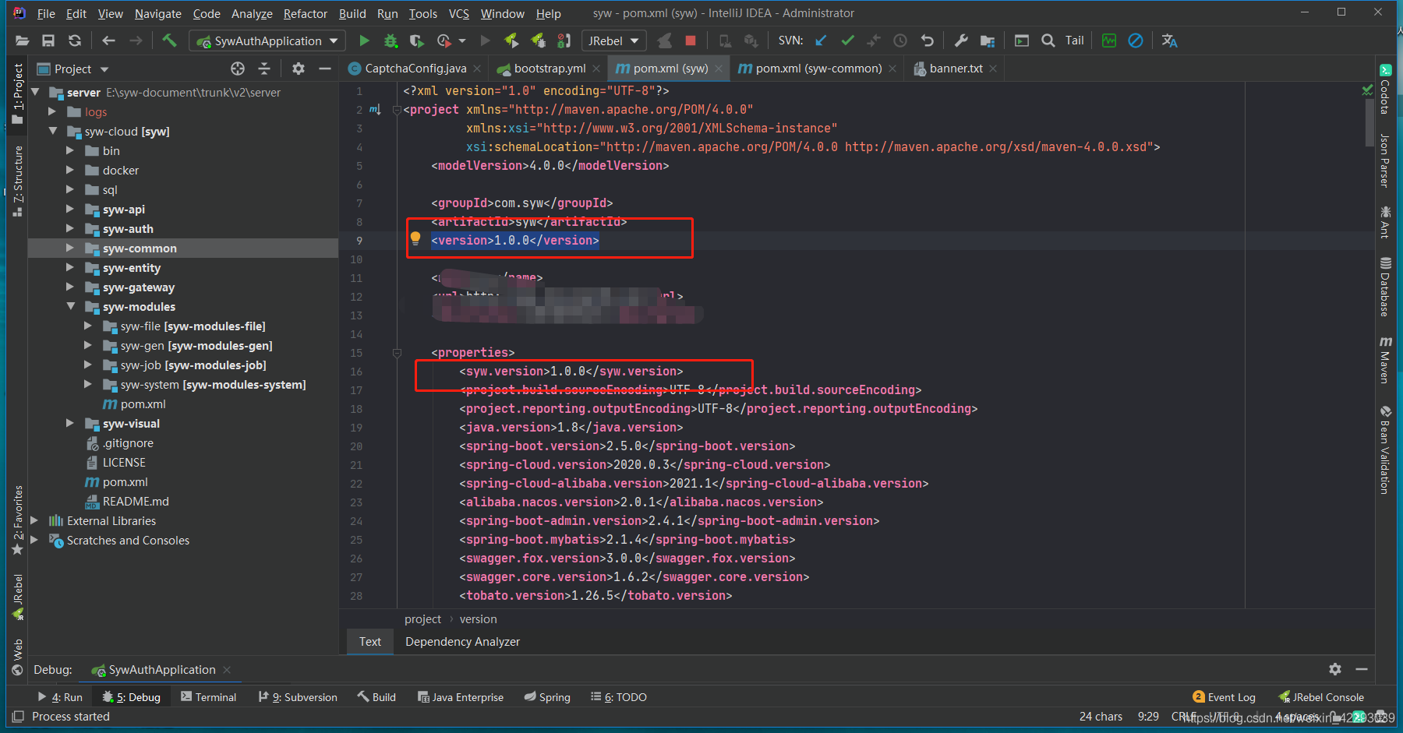Click the Translate icon in the toolbar

[1169, 41]
